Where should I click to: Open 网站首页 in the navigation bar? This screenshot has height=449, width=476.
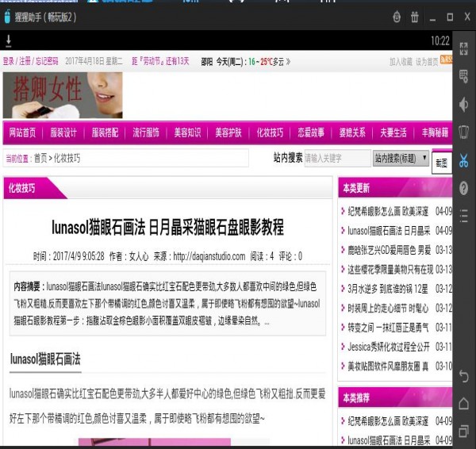22,132
